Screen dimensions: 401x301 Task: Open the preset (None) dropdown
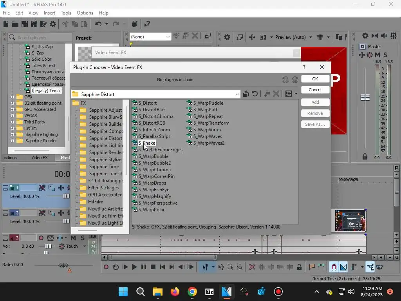coord(168,37)
